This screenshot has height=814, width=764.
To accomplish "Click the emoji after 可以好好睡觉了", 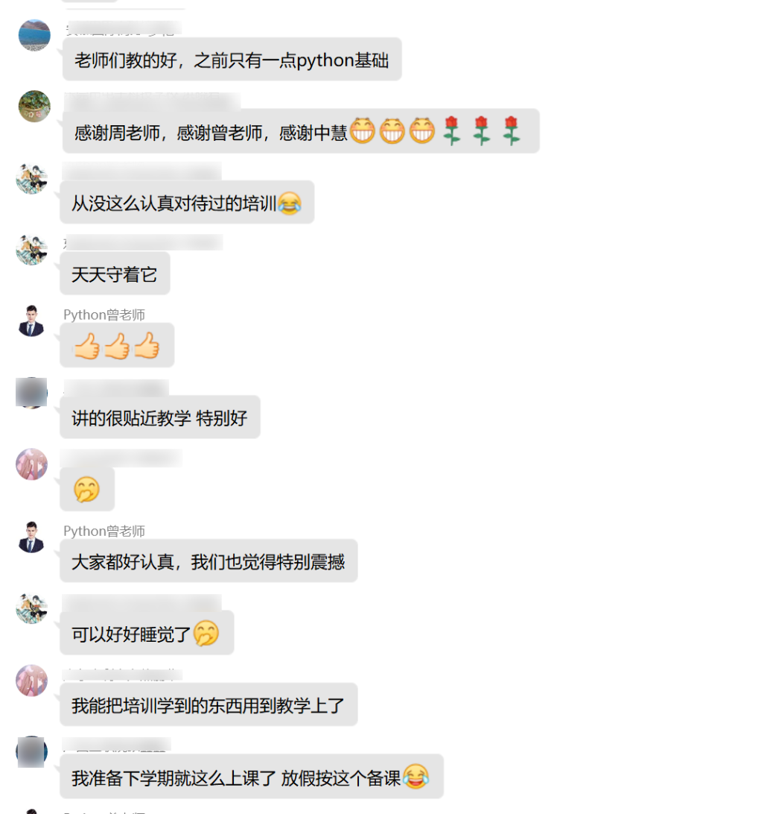I will (206, 634).
